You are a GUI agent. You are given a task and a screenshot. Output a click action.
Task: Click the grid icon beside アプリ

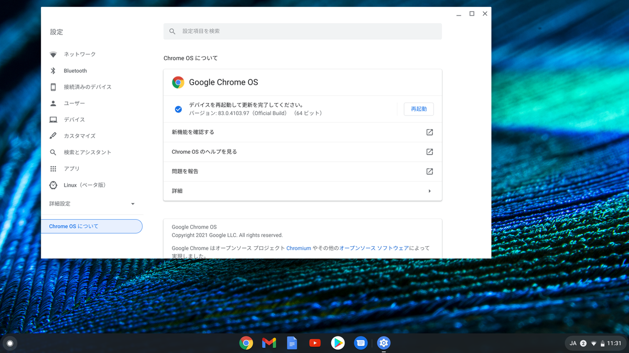(x=53, y=169)
